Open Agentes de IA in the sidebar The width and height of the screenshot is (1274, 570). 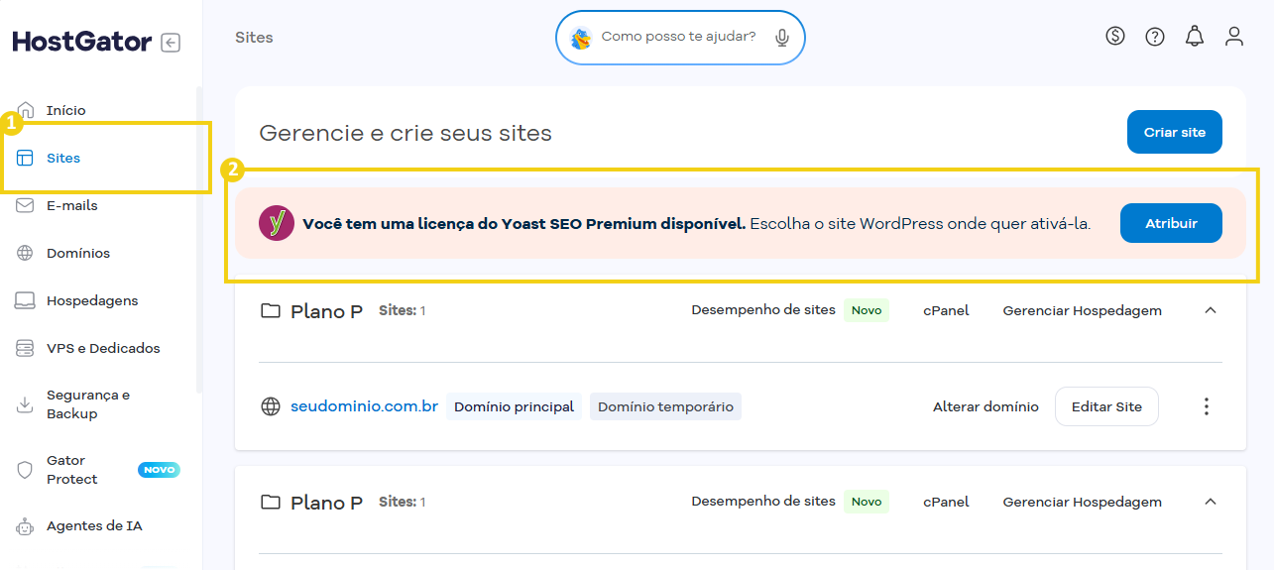click(x=94, y=526)
